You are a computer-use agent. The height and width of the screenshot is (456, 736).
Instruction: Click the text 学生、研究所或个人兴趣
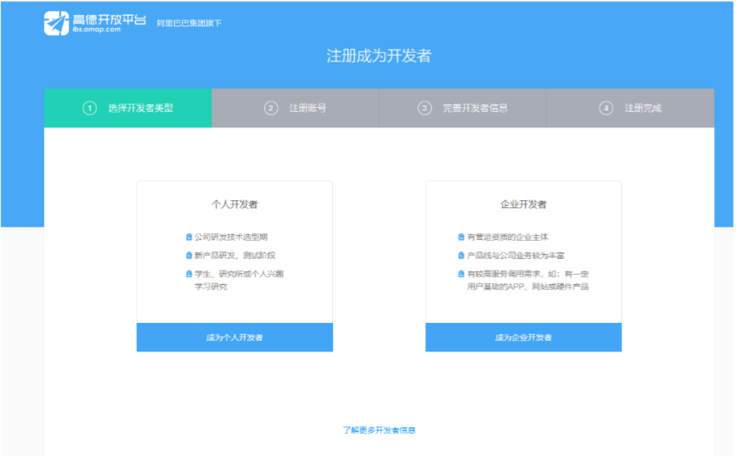(239, 274)
